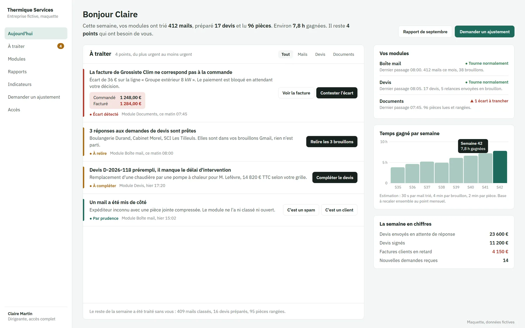Click Contester l'écart
This screenshot has width=525, height=328.
point(337,93)
